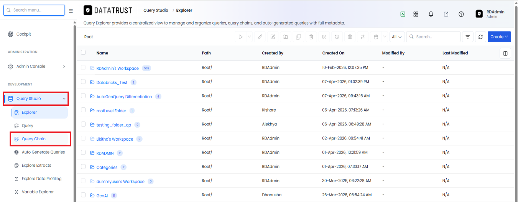
Task: Open the RDAdmin user profile menu
Action: (490, 14)
